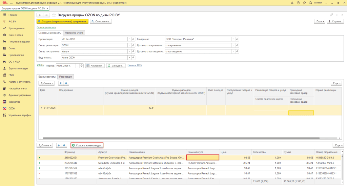Open the OZON sidebar section
This screenshot has width=347, height=186.
pos(12,108)
